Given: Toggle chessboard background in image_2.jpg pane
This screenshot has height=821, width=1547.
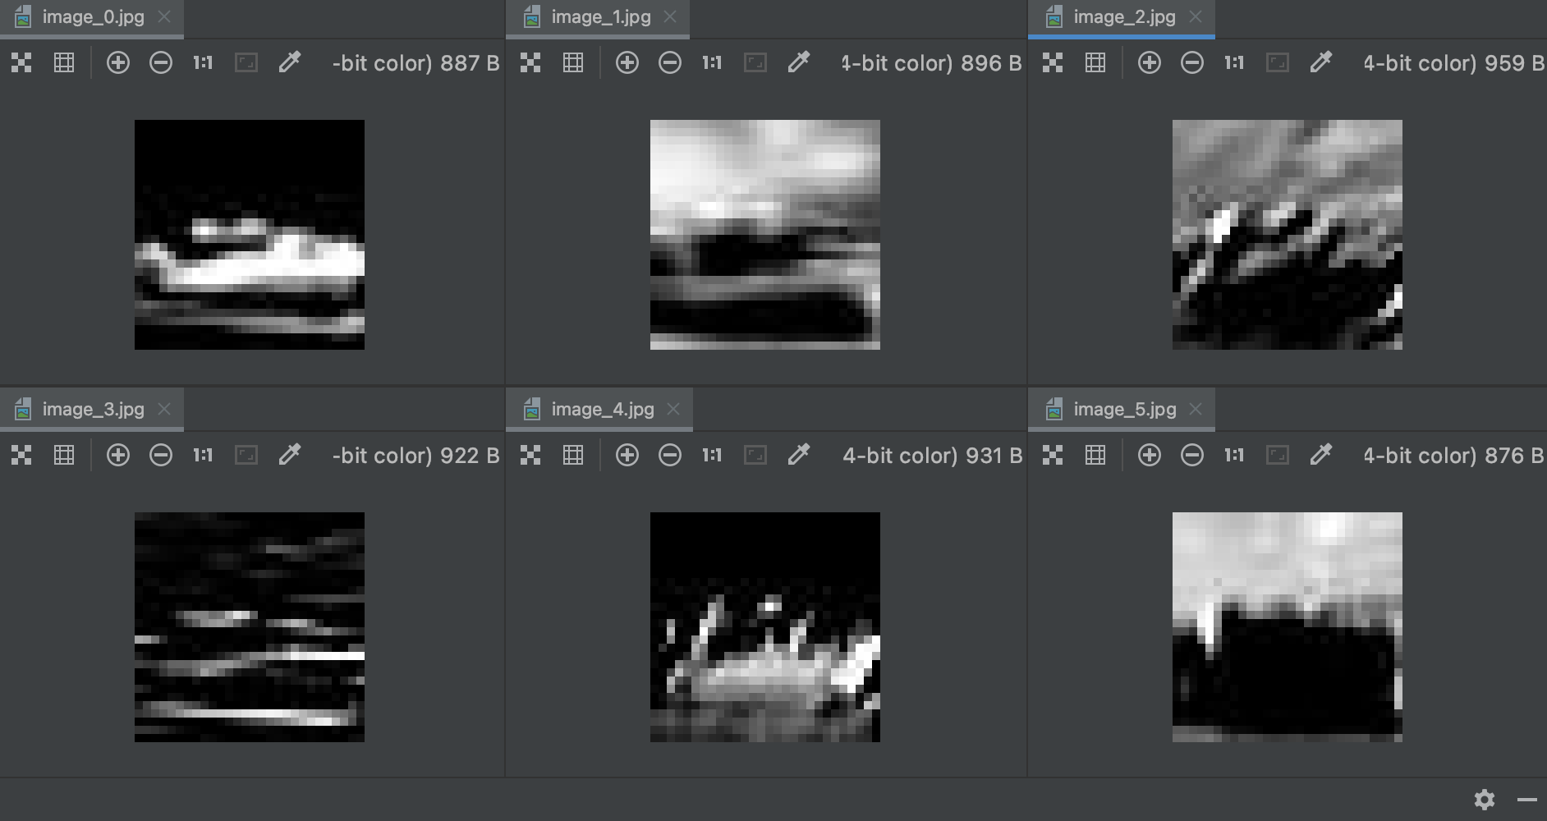Looking at the screenshot, I should [1053, 62].
